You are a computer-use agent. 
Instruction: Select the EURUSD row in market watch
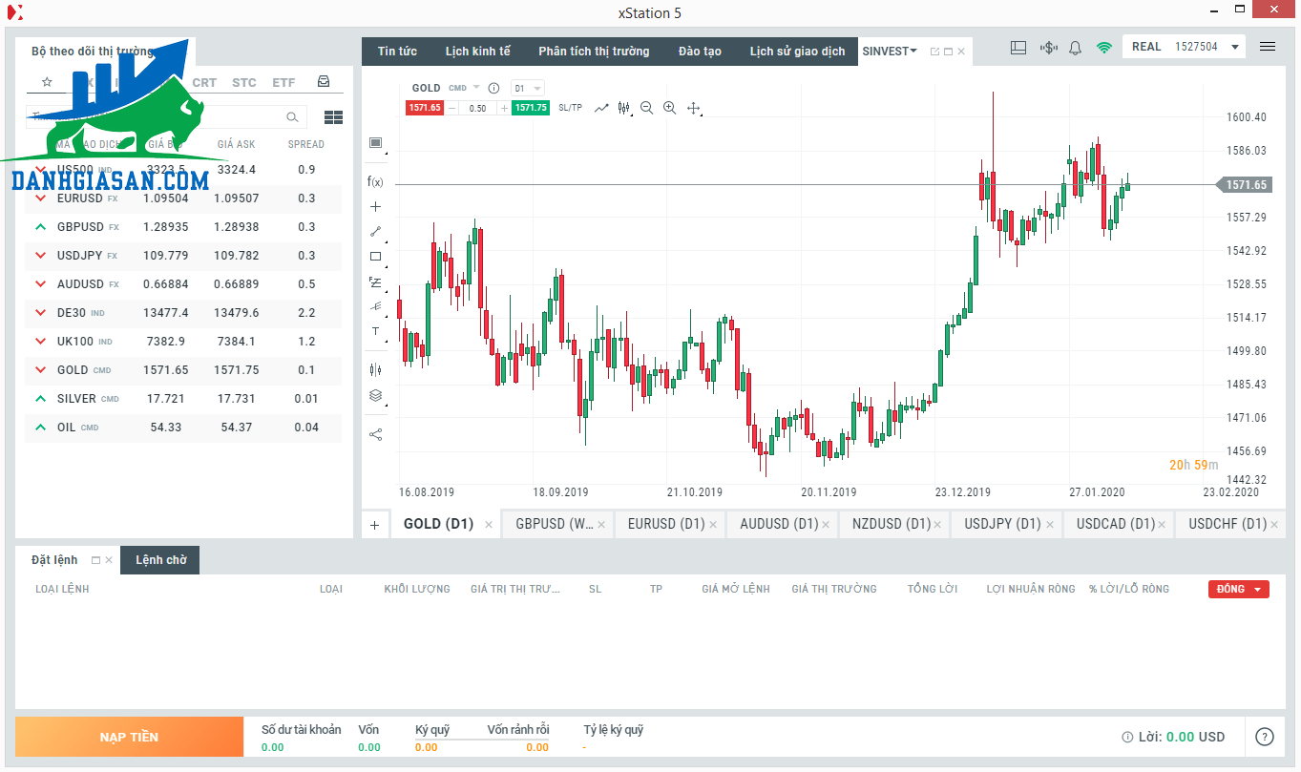183,198
